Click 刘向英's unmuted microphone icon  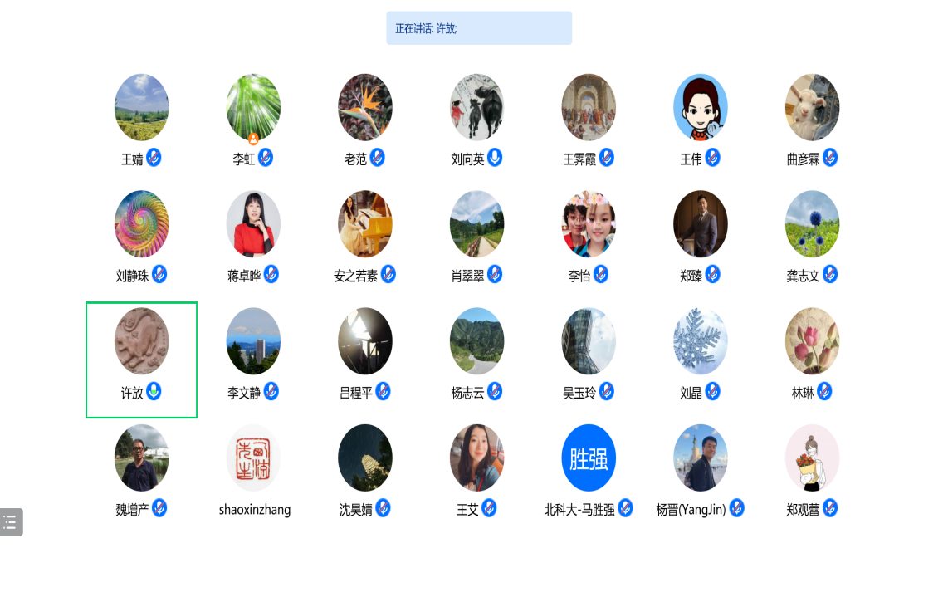[495, 157]
